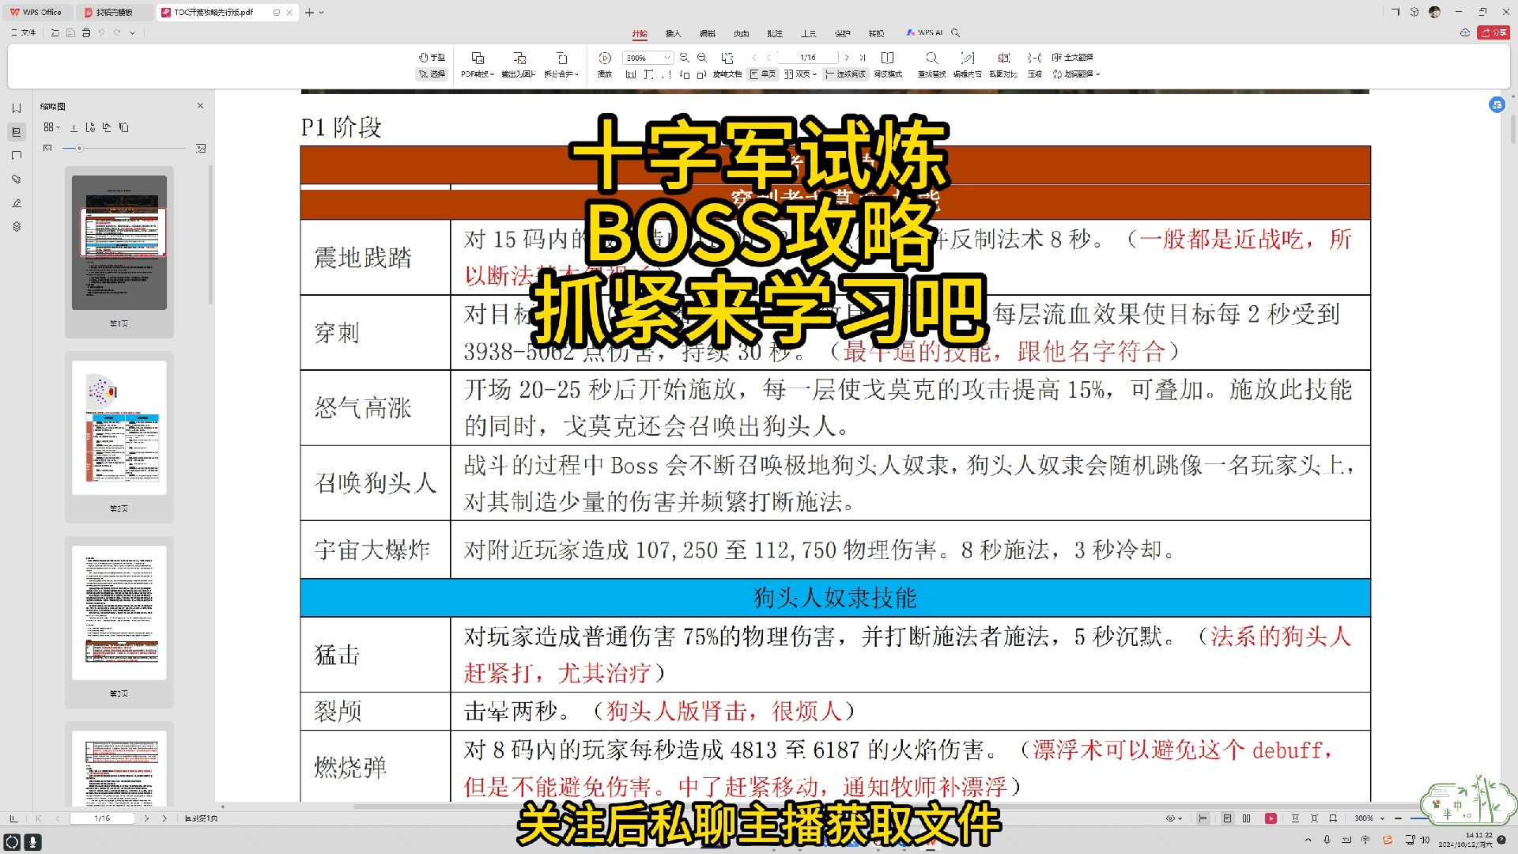Select page 2 thumbnail
This screenshot has width=1518, height=854.
pos(119,428)
